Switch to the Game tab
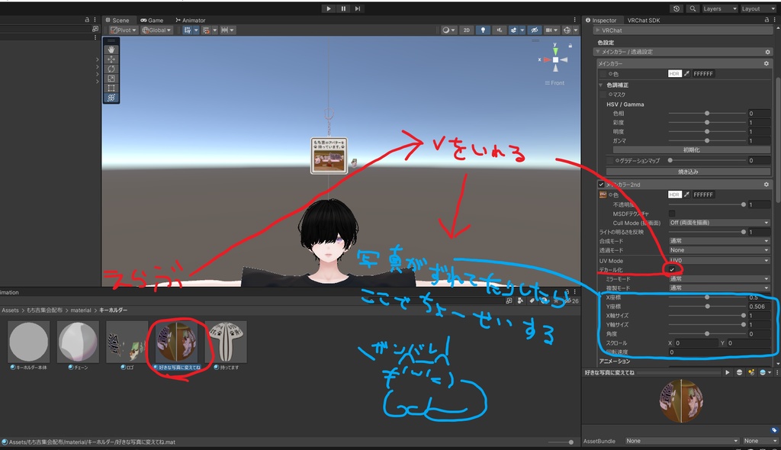781x450 pixels. pyautogui.click(x=152, y=21)
